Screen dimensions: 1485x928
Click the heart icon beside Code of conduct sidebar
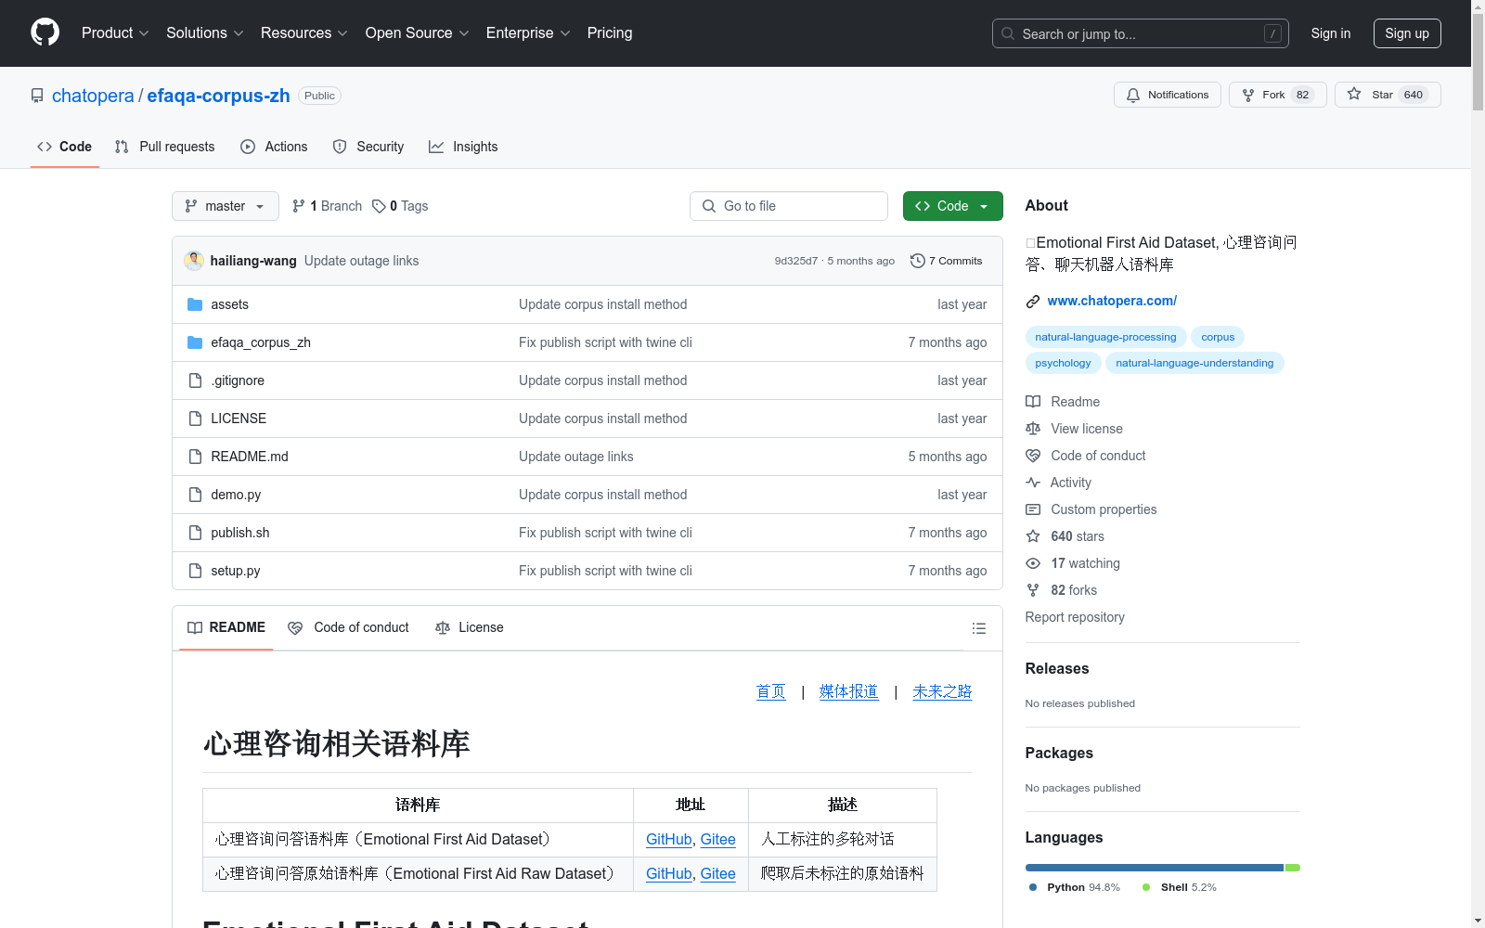[1033, 456]
